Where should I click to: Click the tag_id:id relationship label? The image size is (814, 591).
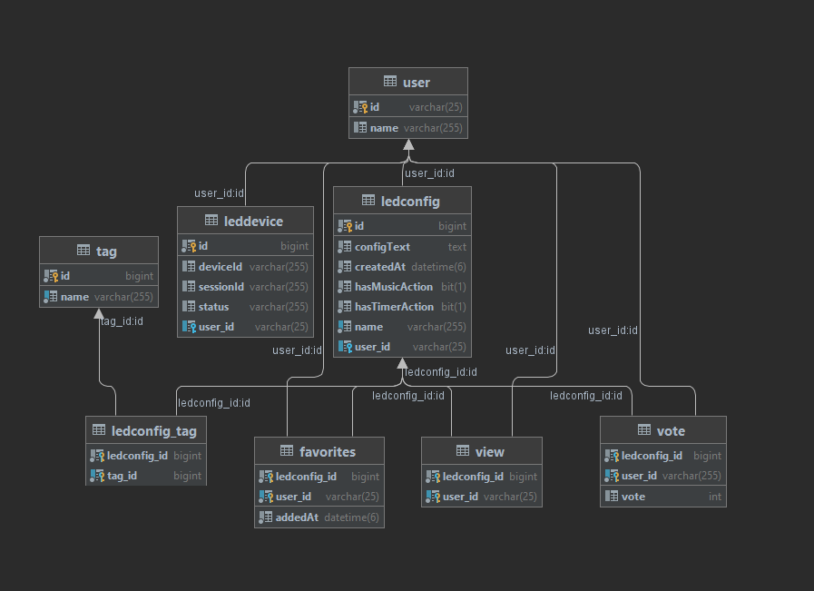click(121, 320)
